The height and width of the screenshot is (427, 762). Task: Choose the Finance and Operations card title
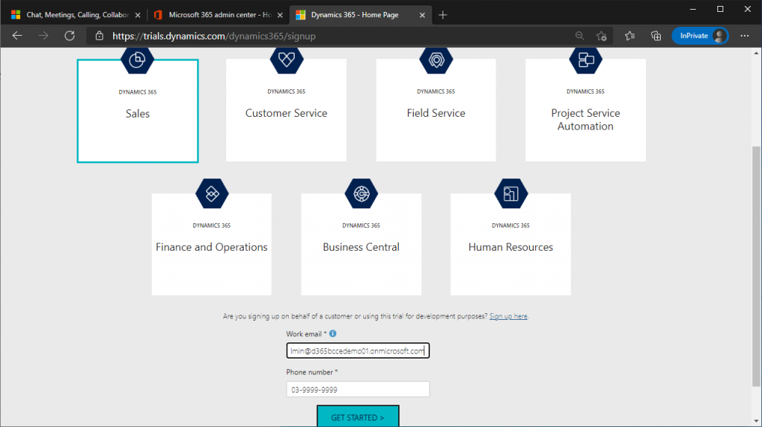click(211, 247)
